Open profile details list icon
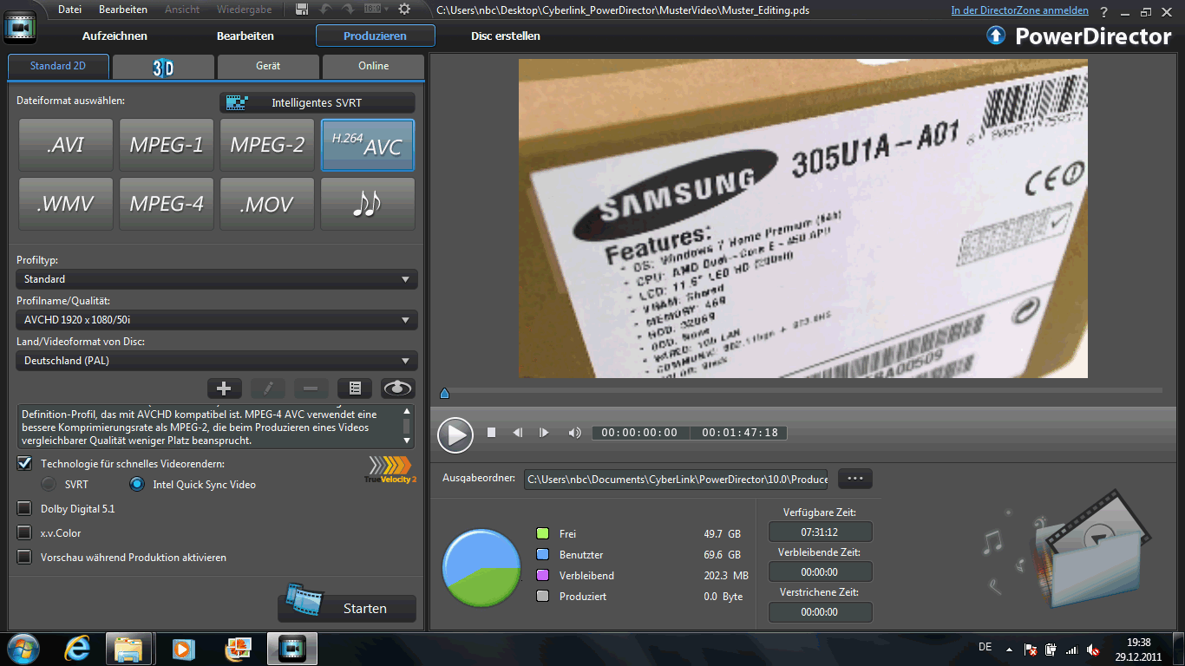Image resolution: width=1185 pixels, height=666 pixels. click(354, 388)
